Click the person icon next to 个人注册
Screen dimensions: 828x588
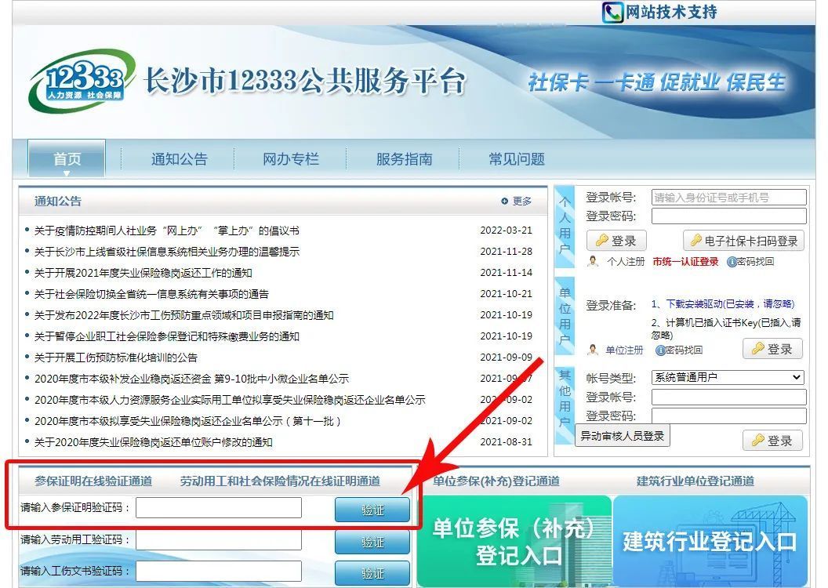[594, 261]
